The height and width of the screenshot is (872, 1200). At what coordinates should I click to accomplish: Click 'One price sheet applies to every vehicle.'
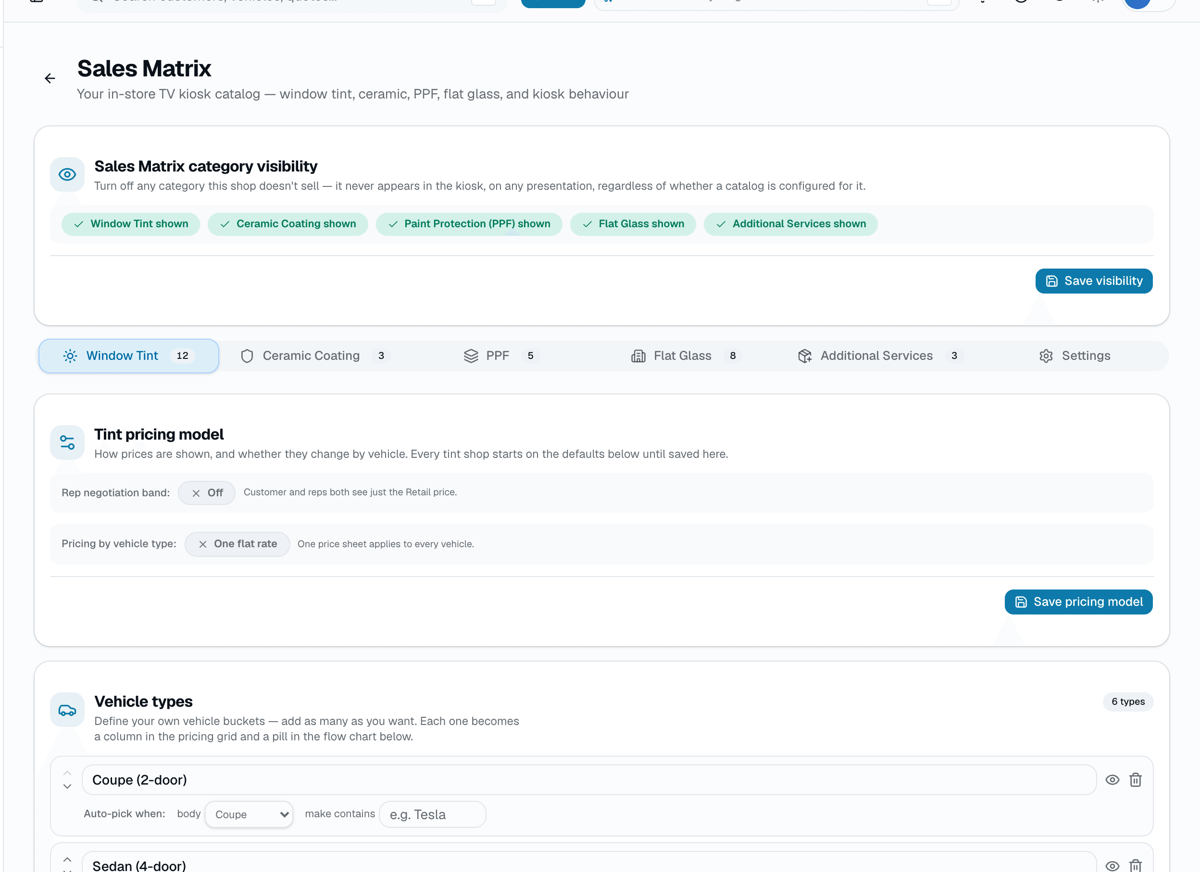(x=385, y=544)
